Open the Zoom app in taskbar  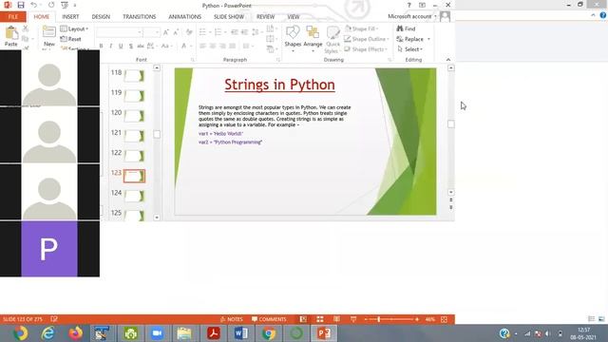coord(157,333)
